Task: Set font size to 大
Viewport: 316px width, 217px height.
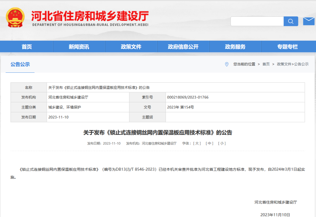Action: click(197, 143)
